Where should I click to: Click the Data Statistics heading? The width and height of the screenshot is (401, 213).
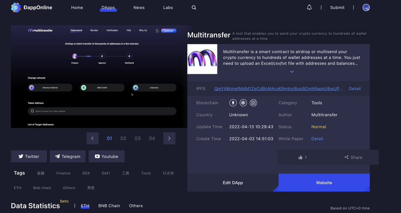[35, 206]
